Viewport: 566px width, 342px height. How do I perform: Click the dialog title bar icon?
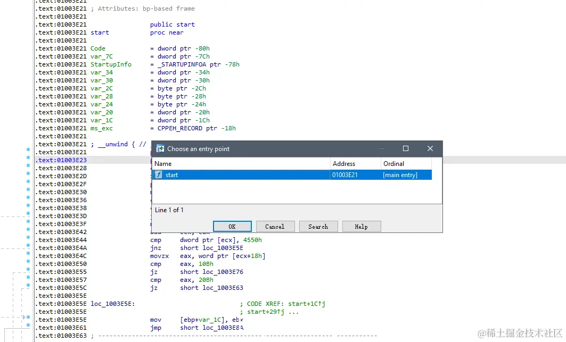(160, 148)
